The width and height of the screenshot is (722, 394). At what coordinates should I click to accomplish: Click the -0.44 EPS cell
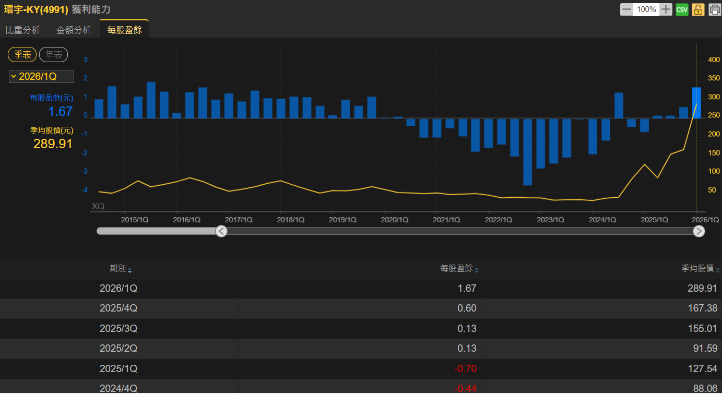tap(466, 388)
